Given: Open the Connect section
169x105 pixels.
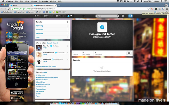Looking at the screenshot, I should pos(49,16).
